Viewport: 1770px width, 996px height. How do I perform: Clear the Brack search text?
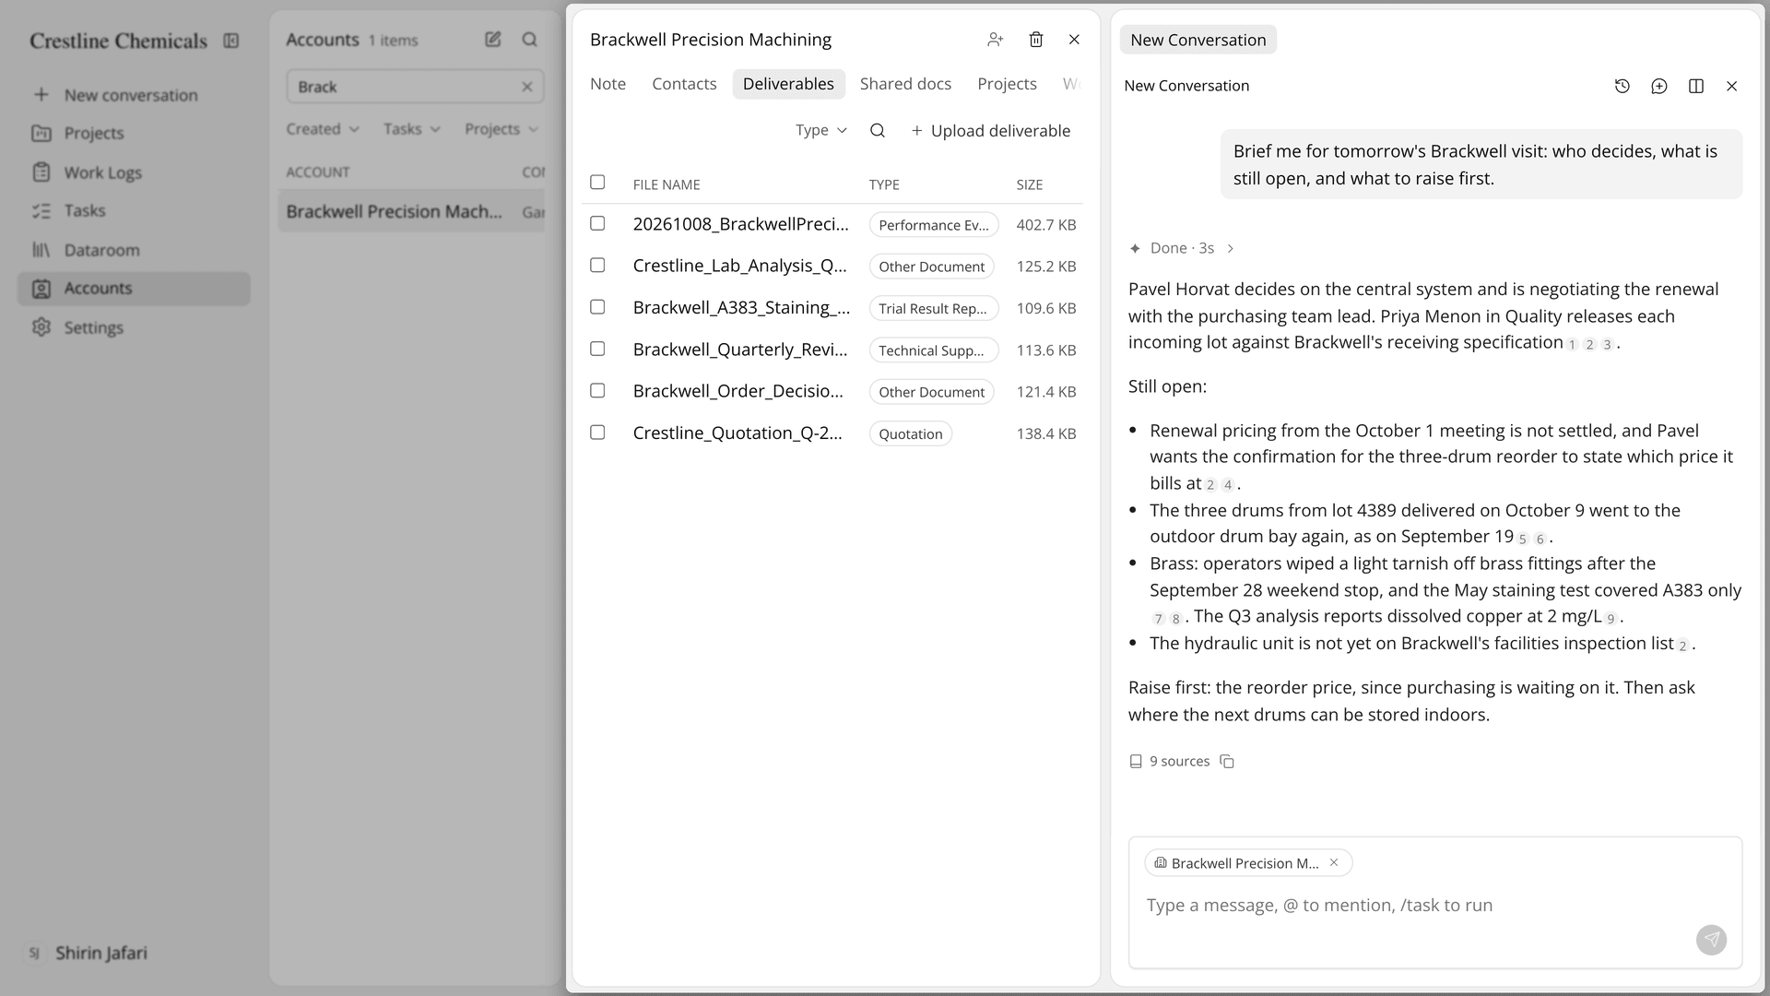pyautogui.click(x=527, y=87)
